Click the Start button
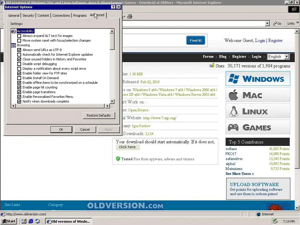 click(8, 221)
